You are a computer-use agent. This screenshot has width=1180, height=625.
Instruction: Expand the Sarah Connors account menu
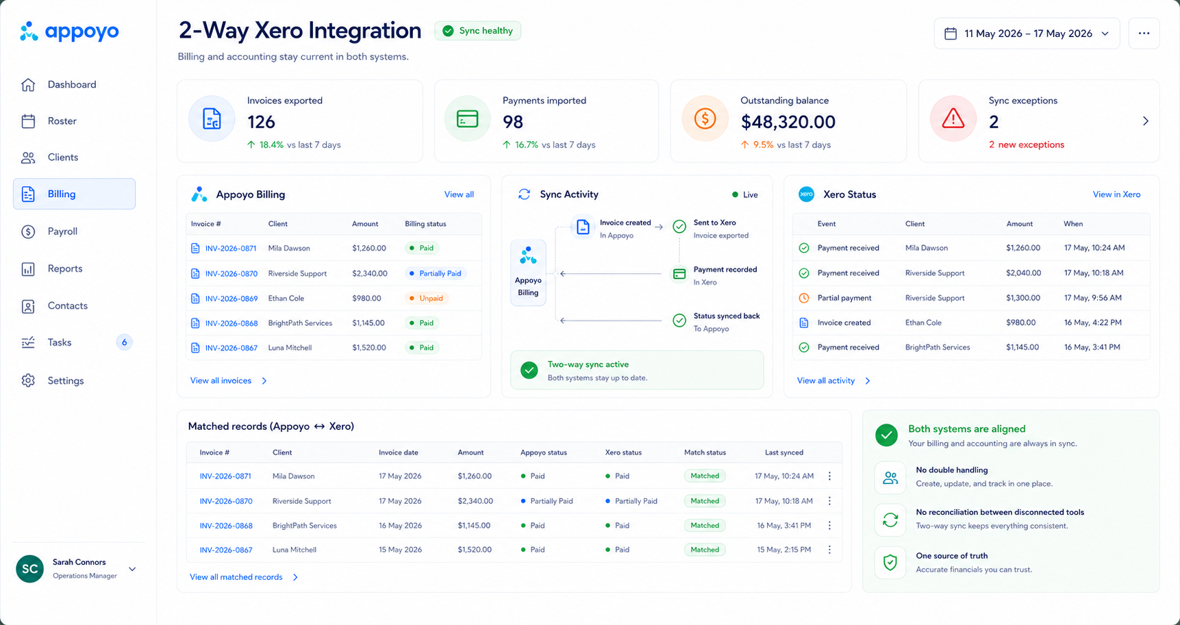coord(132,569)
